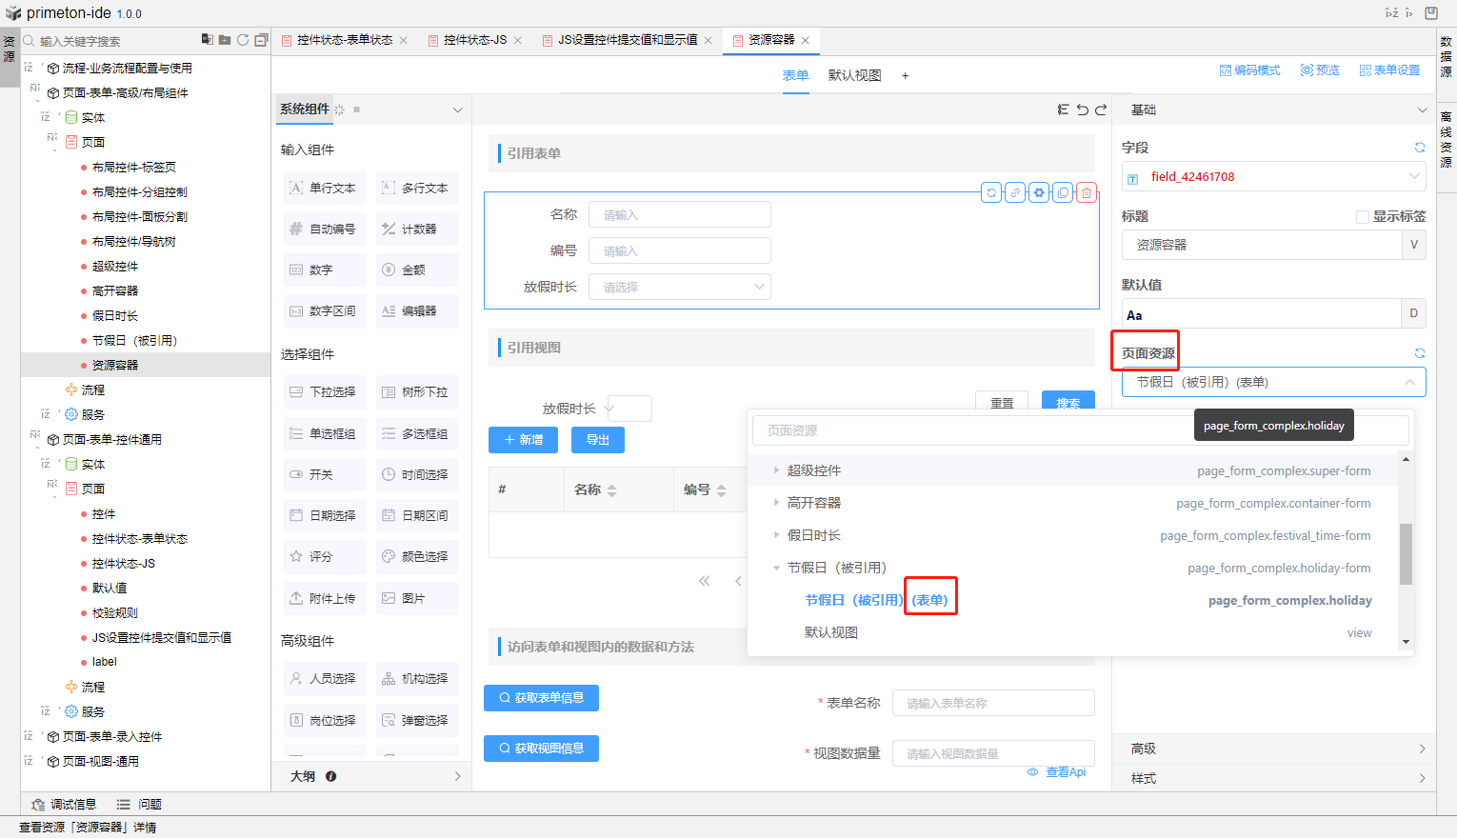Image resolution: width=1457 pixels, height=839 pixels.
Task: Click the redo arrow in the designer toolbar
Action: [1101, 110]
